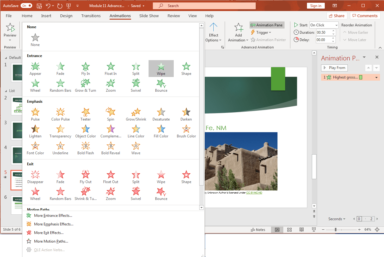Image resolution: width=384 pixels, height=257 pixels.
Task: Select the Wipe entrance animation
Action: (x=161, y=69)
